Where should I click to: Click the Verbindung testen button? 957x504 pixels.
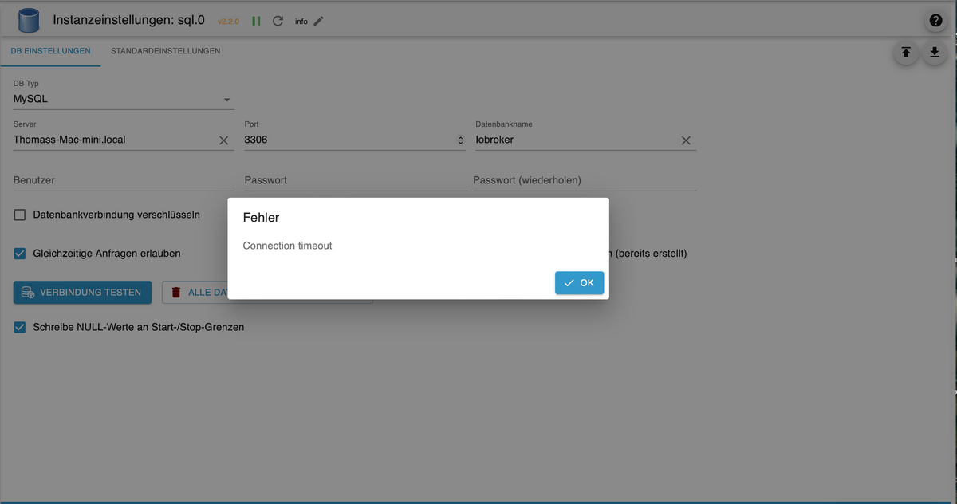point(82,293)
